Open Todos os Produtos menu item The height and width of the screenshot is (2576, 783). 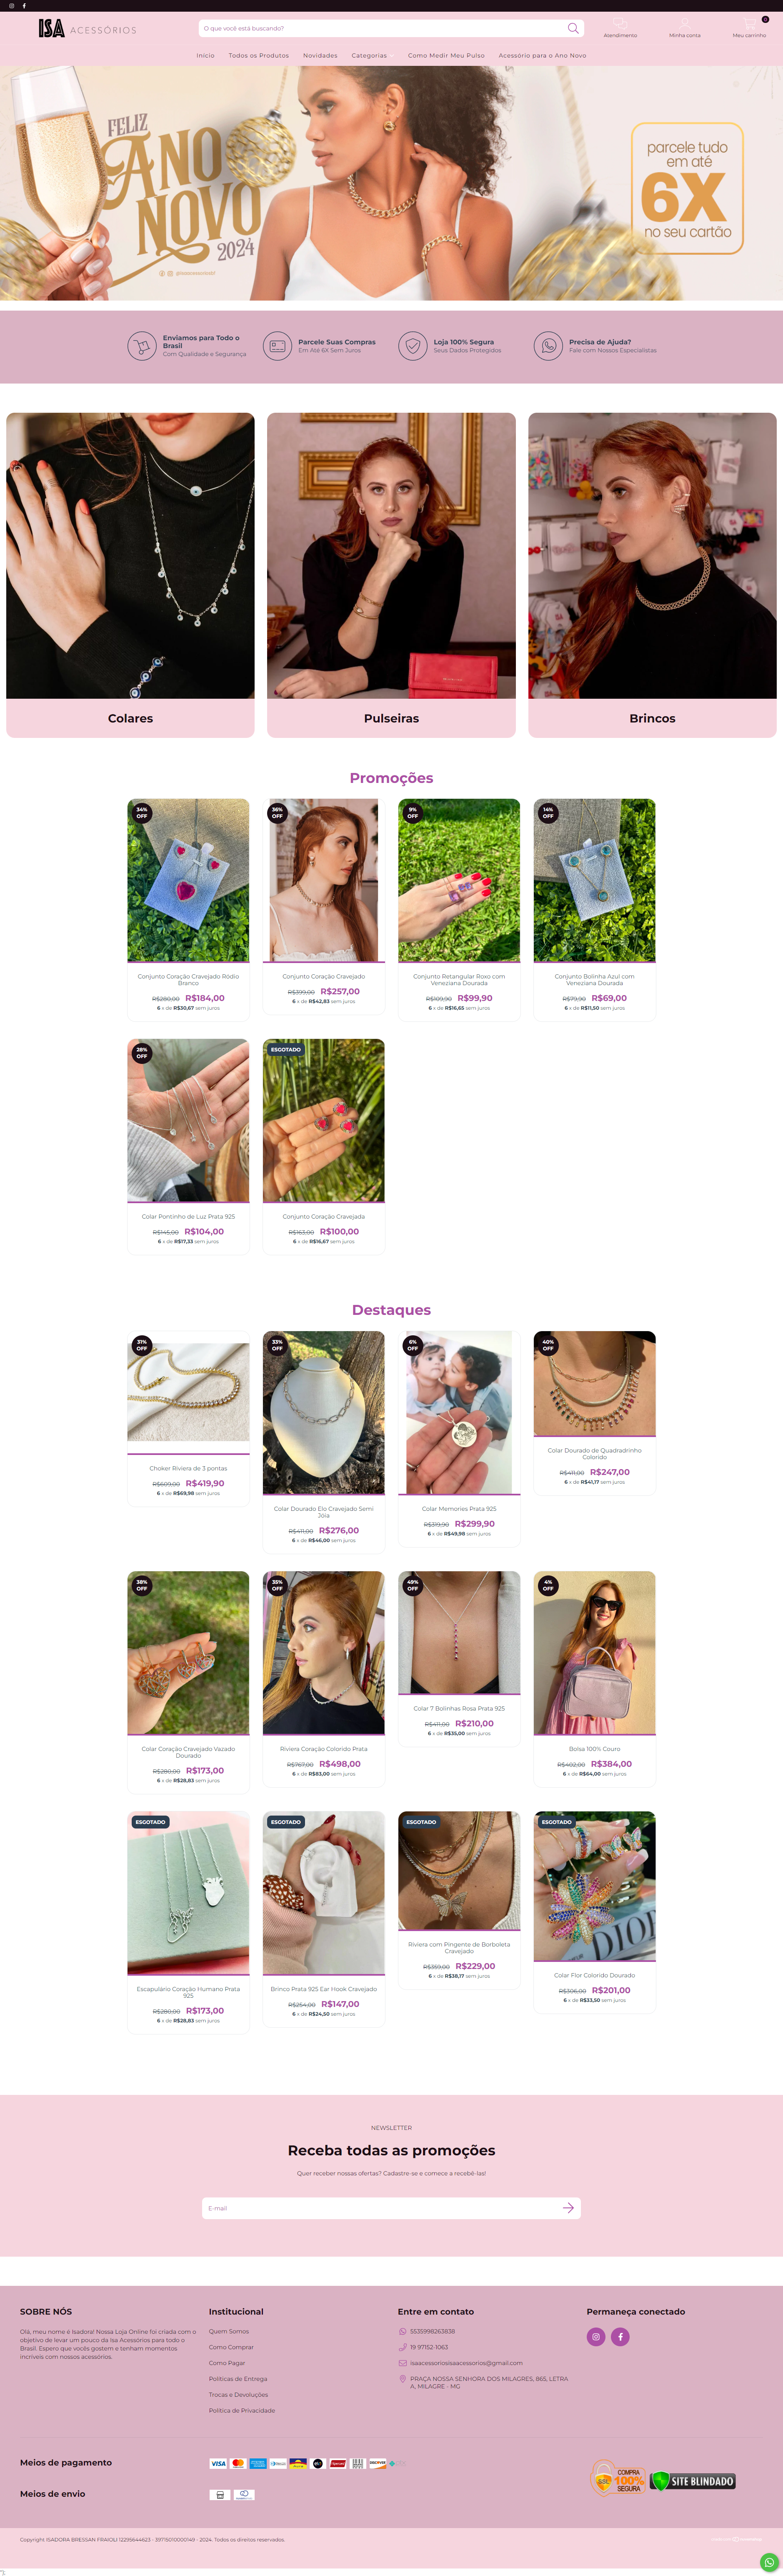point(259,56)
